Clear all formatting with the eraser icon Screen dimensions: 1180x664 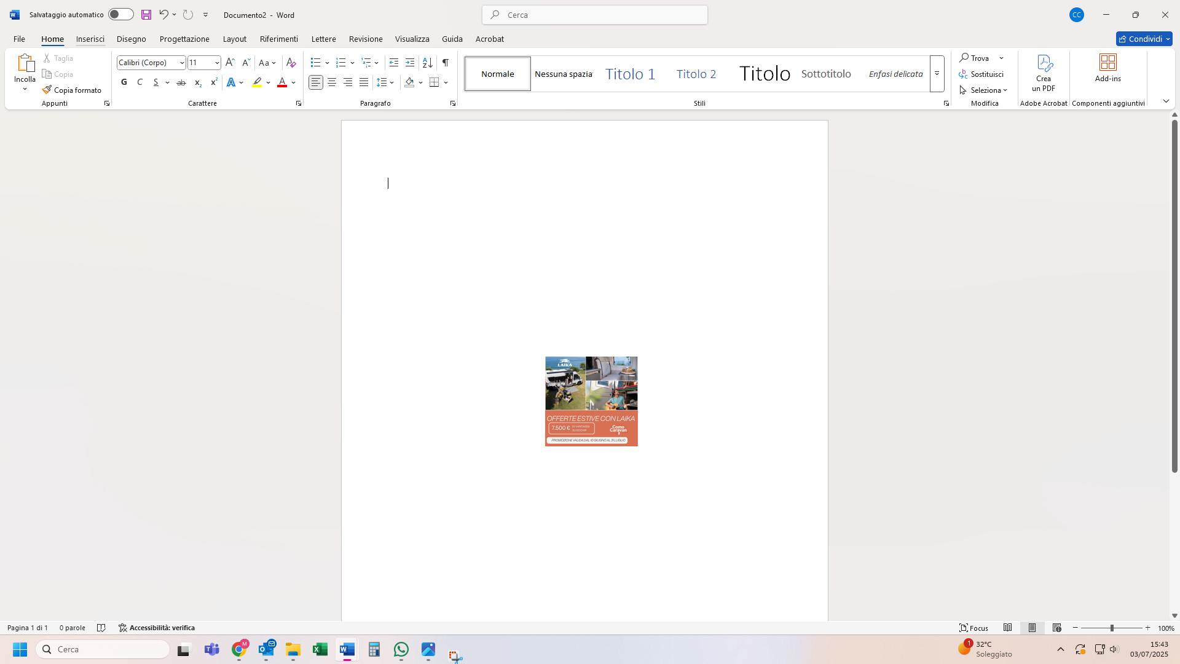[x=291, y=63]
